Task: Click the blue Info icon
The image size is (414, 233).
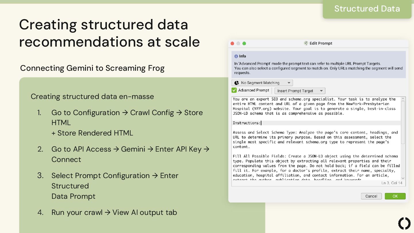Action: tap(236, 56)
